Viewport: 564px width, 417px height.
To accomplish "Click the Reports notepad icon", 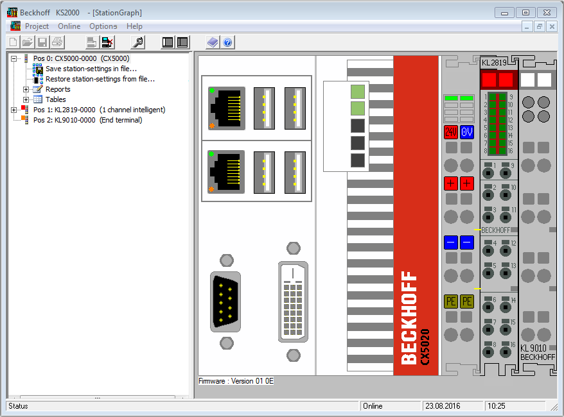I will (38, 89).
